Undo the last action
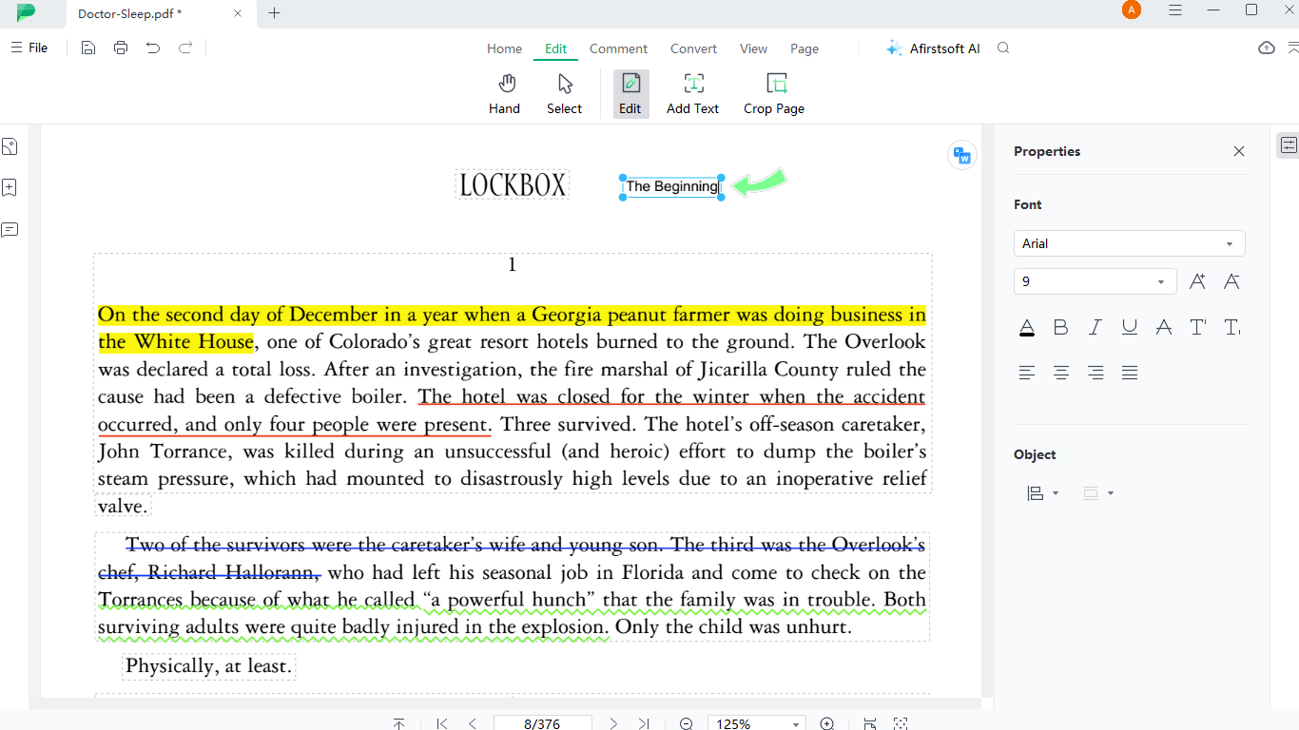 153,48
